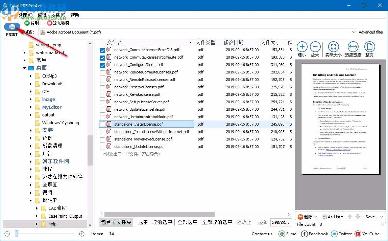Image resolution: width=388 pixels, height=241 pixels.
Task: Click the red Delete icon below preview
Action: [x=300, y=217]
